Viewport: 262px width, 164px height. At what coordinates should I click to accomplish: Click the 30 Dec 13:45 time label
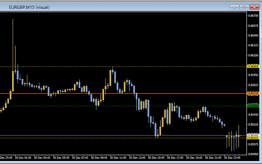pos(137,157)
